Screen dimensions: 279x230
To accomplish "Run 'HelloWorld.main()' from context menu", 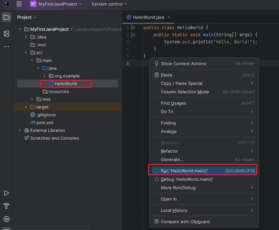I will [204, 171].
